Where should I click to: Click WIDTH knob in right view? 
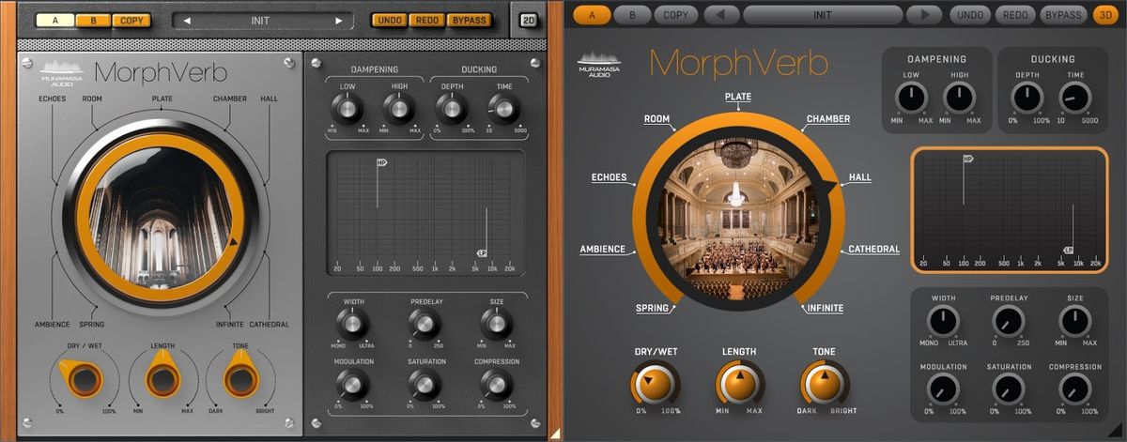pyautogui.click(x=942, y=322)
